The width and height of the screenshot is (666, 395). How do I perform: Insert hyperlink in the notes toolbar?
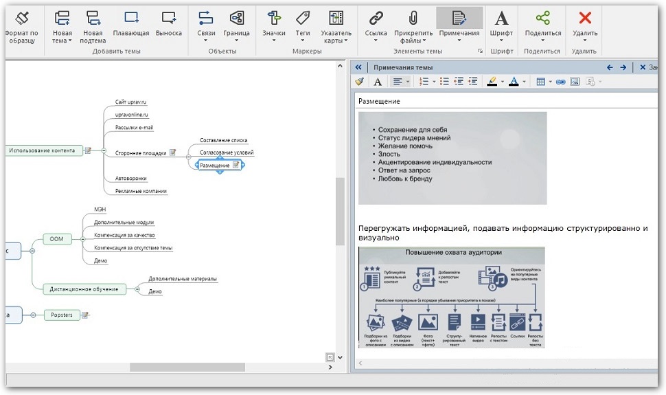click(560, 82)
